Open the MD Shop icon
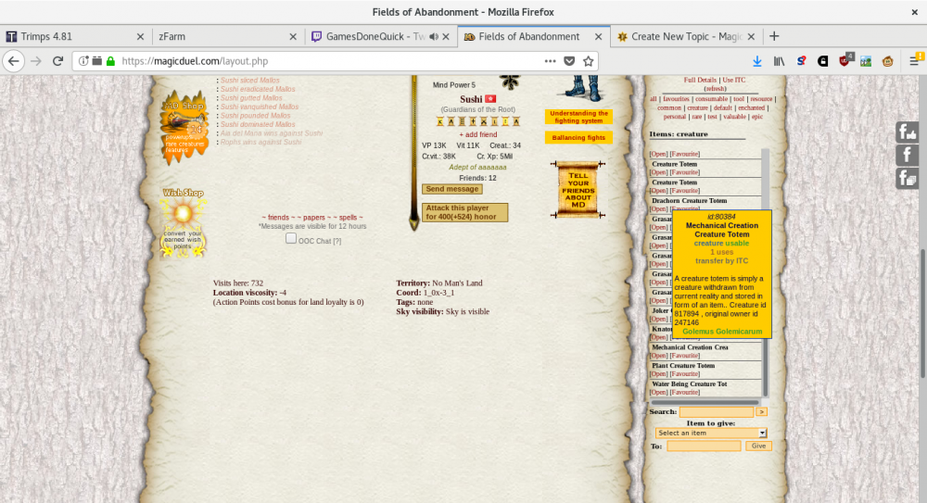The height and width of the screenshot is (503, 927). coord(183,126)
